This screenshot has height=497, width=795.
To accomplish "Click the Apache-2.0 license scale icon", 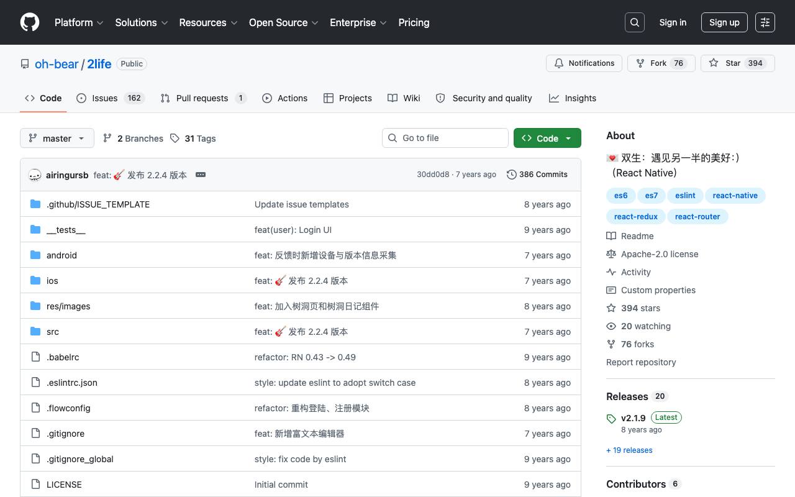I will (611, 254).
